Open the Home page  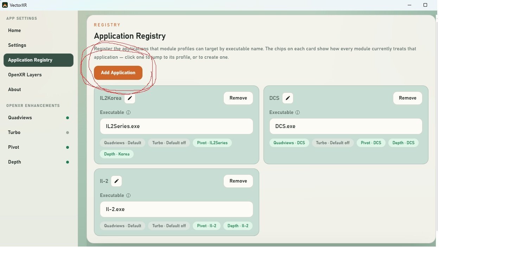tap(38, 31)
